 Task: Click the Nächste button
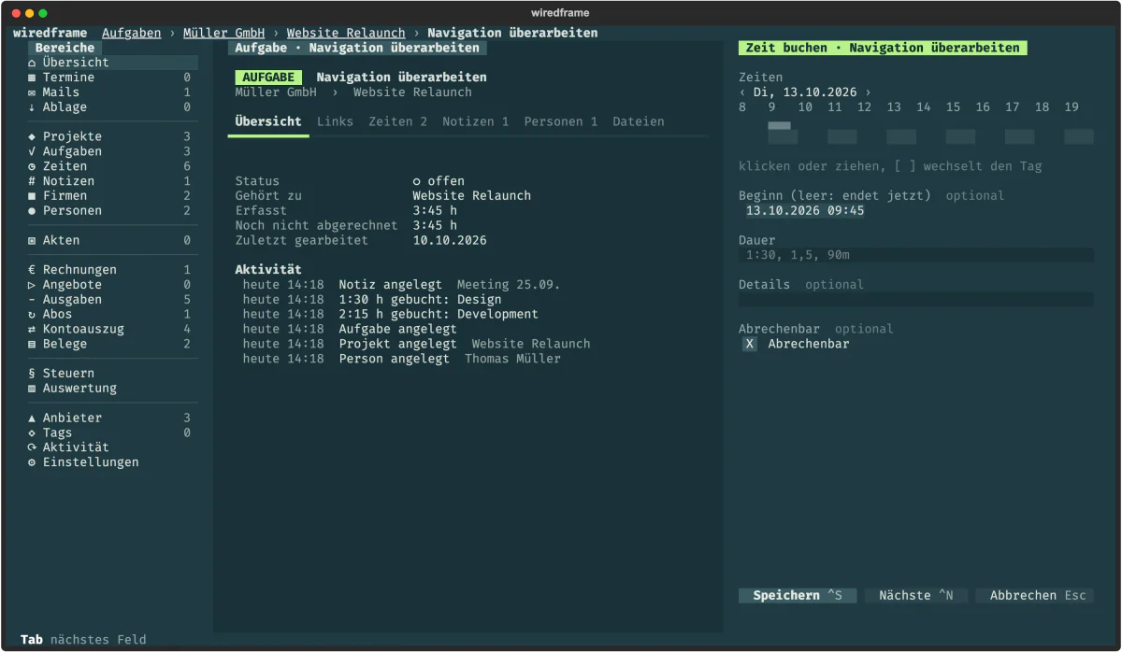916,595
